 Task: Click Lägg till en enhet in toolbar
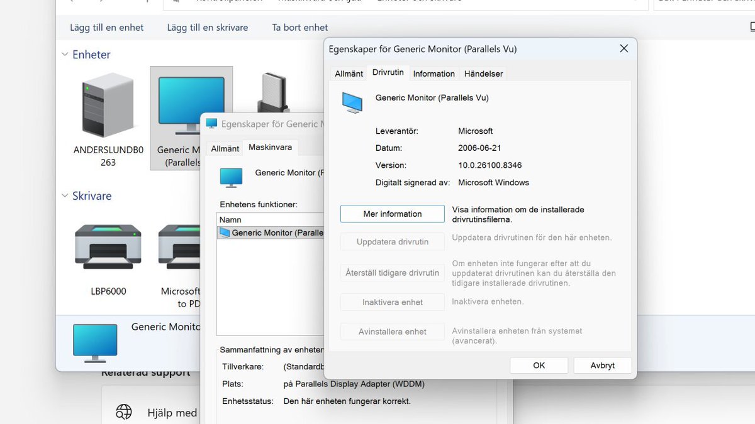tap(107, 27)
